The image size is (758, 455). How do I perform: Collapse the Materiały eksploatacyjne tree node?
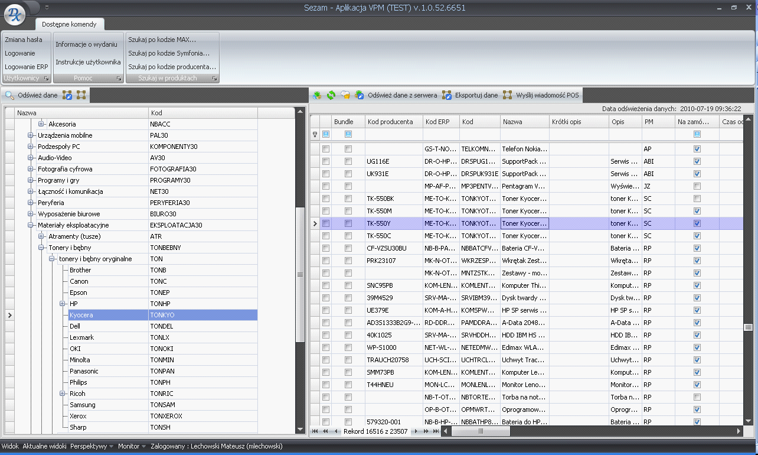[x=31, y=225]
